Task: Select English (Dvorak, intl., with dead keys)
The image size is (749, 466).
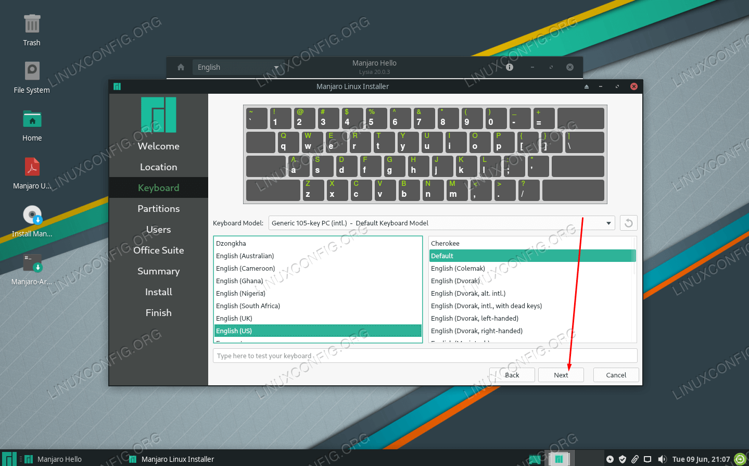Action: click(530, 306)
